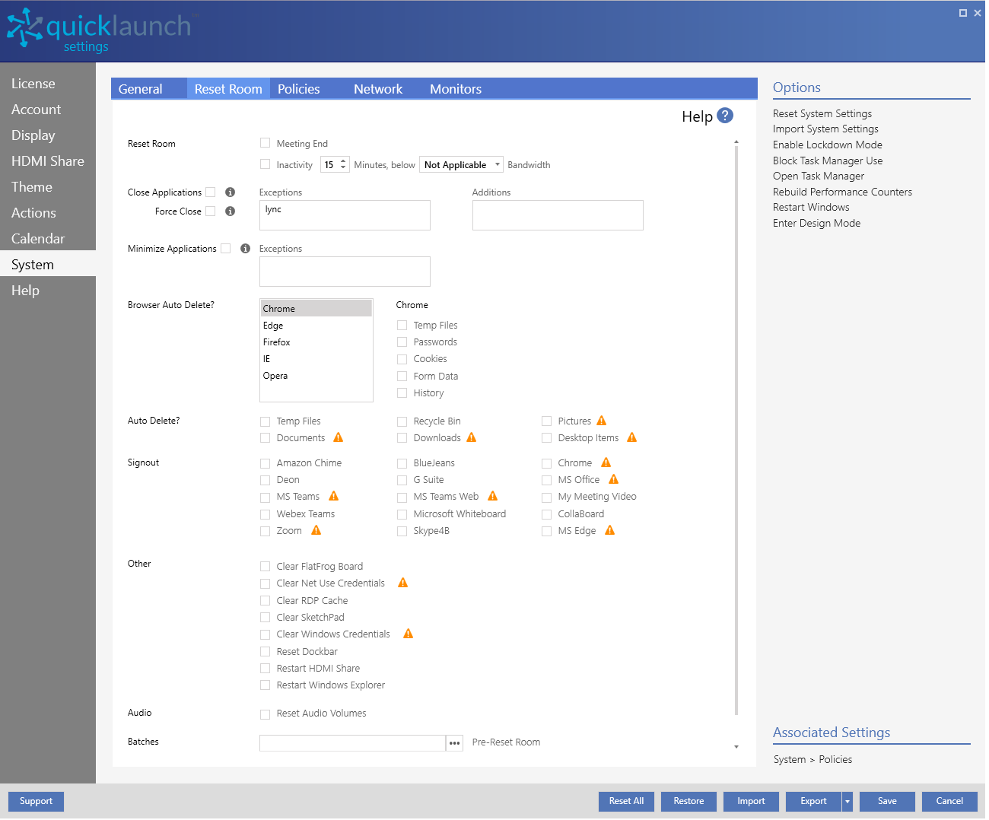Viewport: 989px width, 820px height.
Task: Open the Not Applicable bandwidth dropdown
Action: tap(461, 164)
